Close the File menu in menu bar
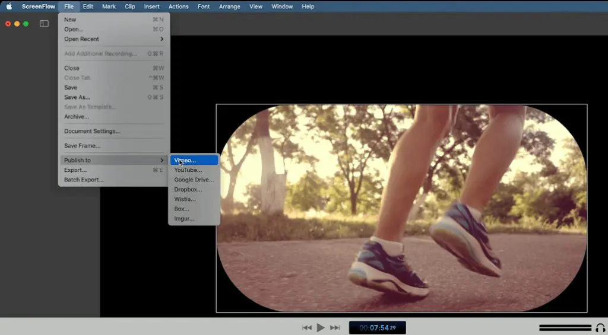Viewport: 608px width, 335px height. (x=69, y=6)
